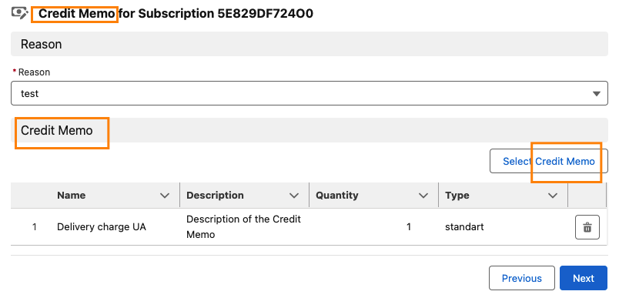The height and width of the screenshot is (308, 619).
Task: Open the Type column menu chevron
Action: coord(552,196)
